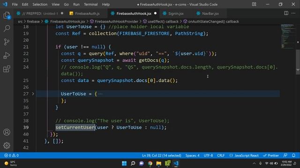Open the Source Control view
The image size is (300, 168).
click(7, 42)
